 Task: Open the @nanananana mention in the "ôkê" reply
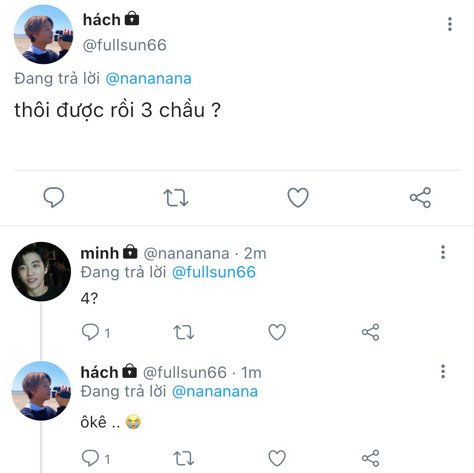pyautogui.click(x=215, y=391)
